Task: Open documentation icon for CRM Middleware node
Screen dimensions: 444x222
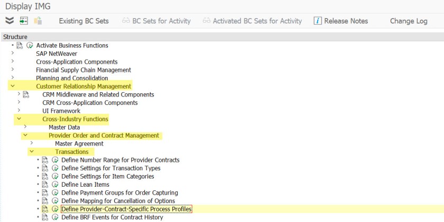Action: tap(26, 94)
